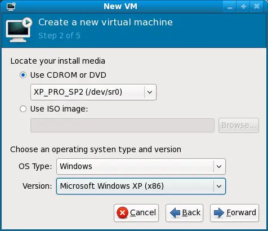Click Forward to continue
This screenshot has width=268, height=231.
[235, 213]
